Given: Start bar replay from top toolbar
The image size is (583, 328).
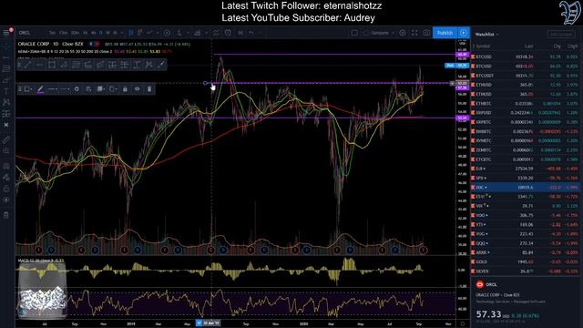Looking at the screenshot, I should pos(240,33).
